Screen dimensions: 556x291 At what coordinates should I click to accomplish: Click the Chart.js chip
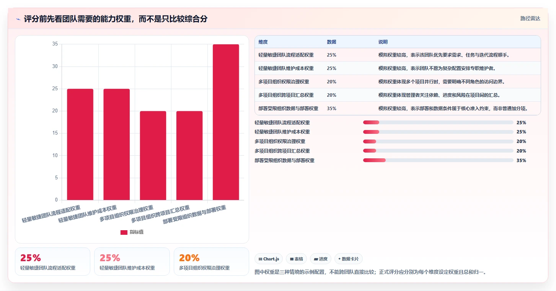269,259
